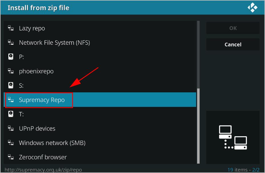
Task: Select the Zeroconf browser entry
Action: click(100, 157)
